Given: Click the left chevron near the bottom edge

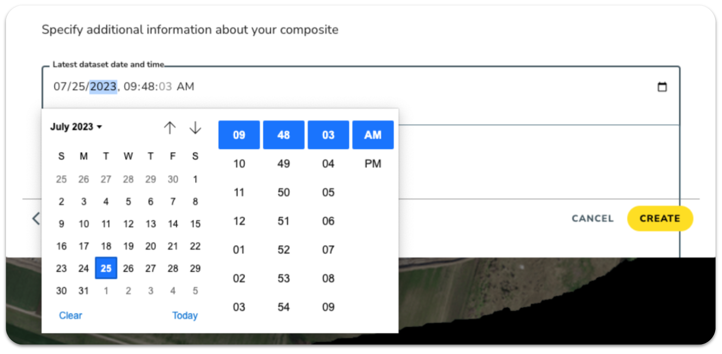Looking at the screenshot, I should point(36,218).
